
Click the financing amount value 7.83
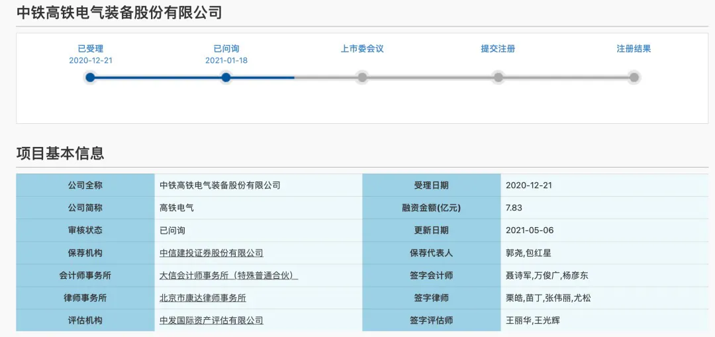(514, 208)
